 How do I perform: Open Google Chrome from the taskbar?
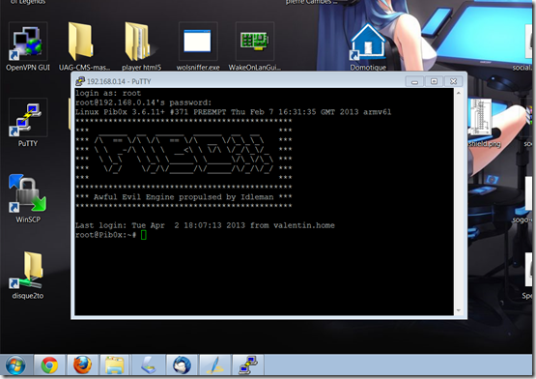[x=49, y=364]
